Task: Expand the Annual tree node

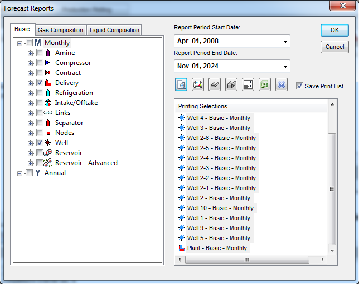Action: click(21, 173)
